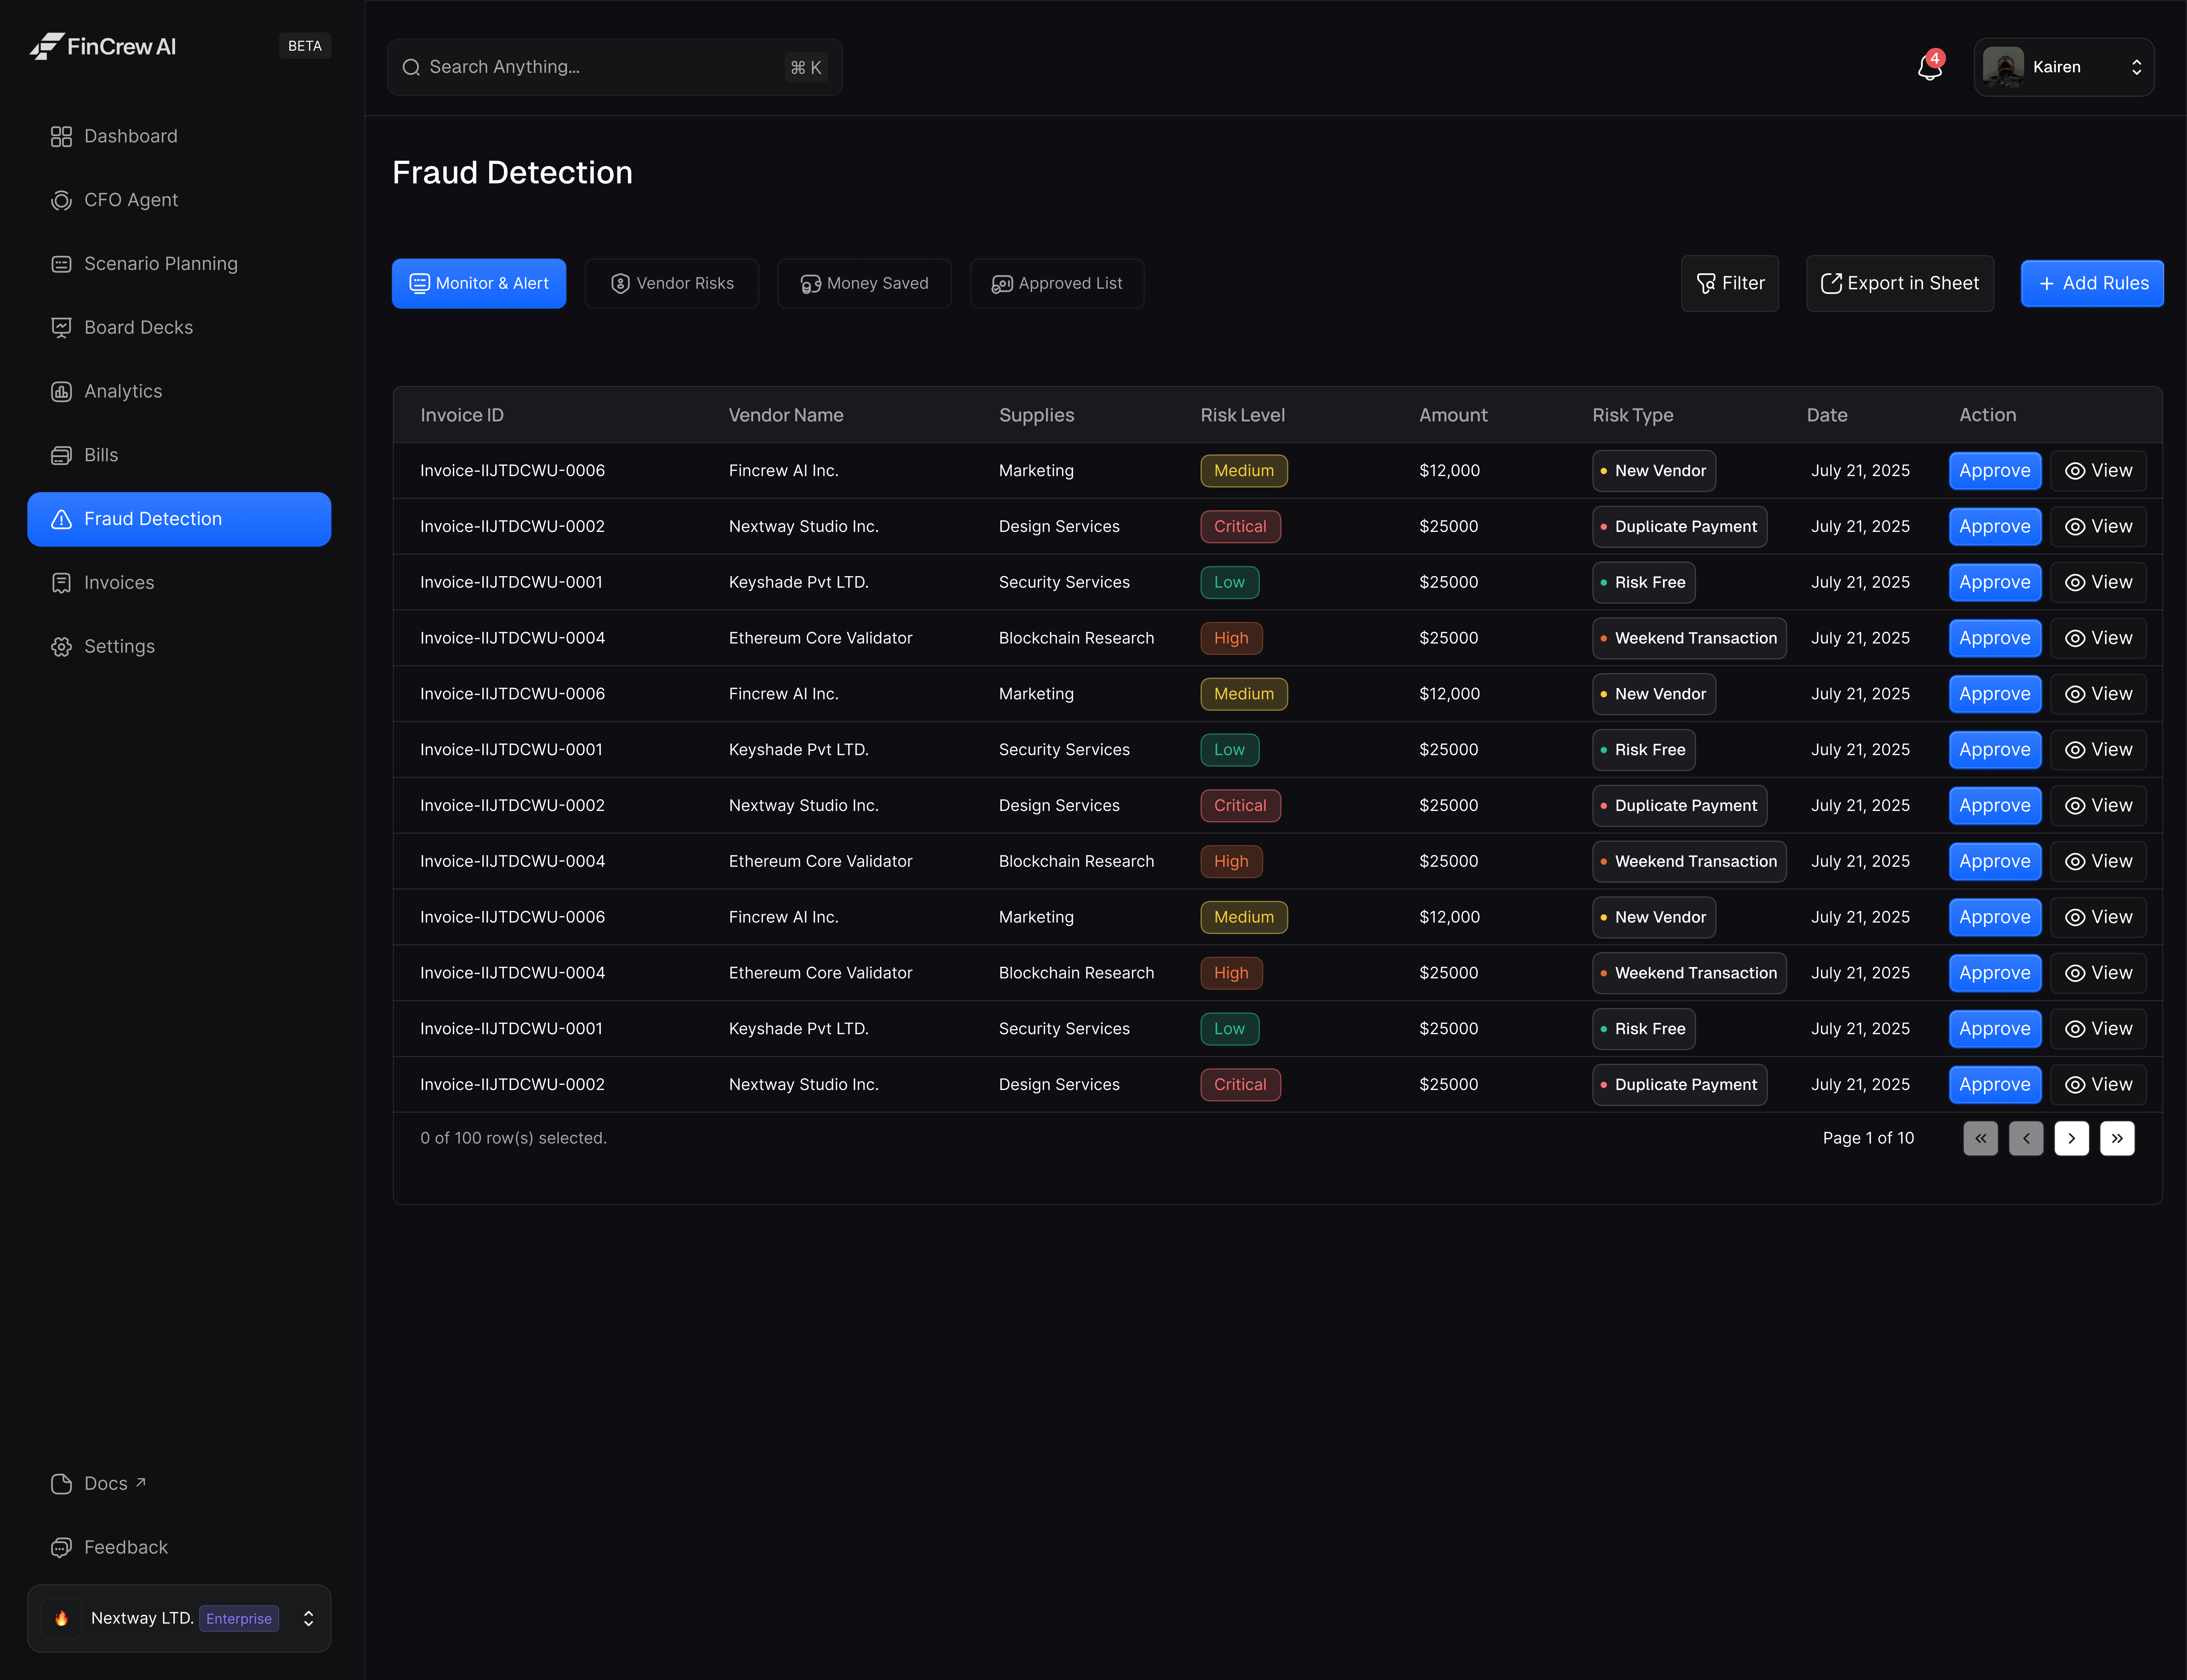This screenshot has height=1680, width=2187.
Task: Select the Bills card icon
Action: click(61, 456)
